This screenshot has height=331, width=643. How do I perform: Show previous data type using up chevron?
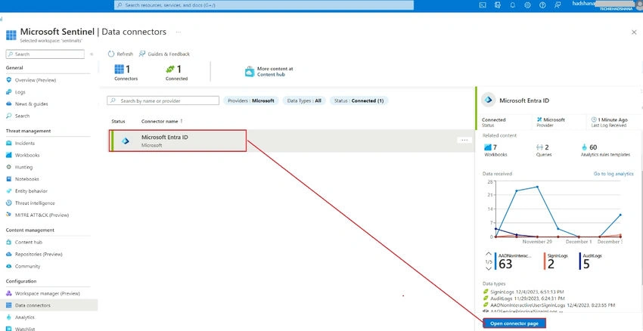point(488,254)
